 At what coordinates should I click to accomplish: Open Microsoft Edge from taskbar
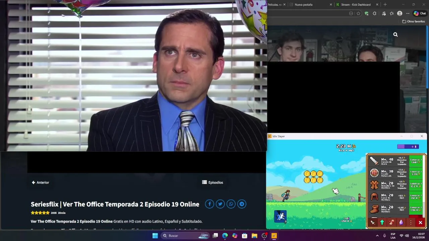point(225,236)
